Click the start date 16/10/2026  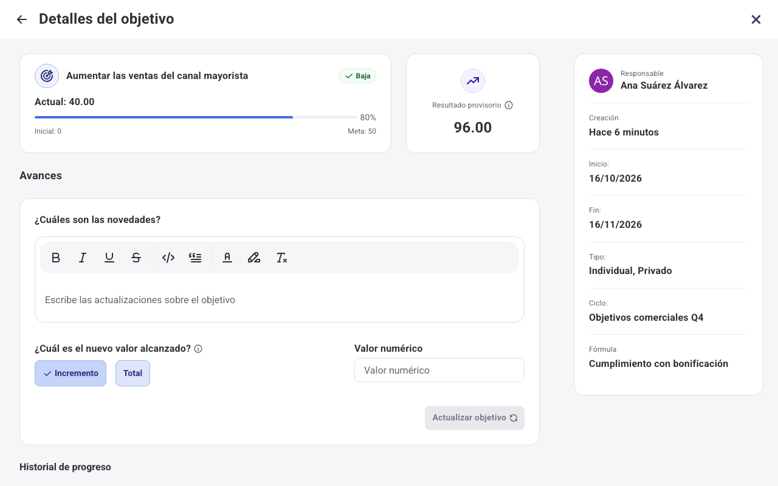coord(615,179)
